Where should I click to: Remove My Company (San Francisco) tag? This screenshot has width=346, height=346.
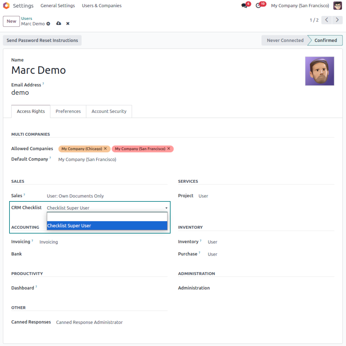169,149
